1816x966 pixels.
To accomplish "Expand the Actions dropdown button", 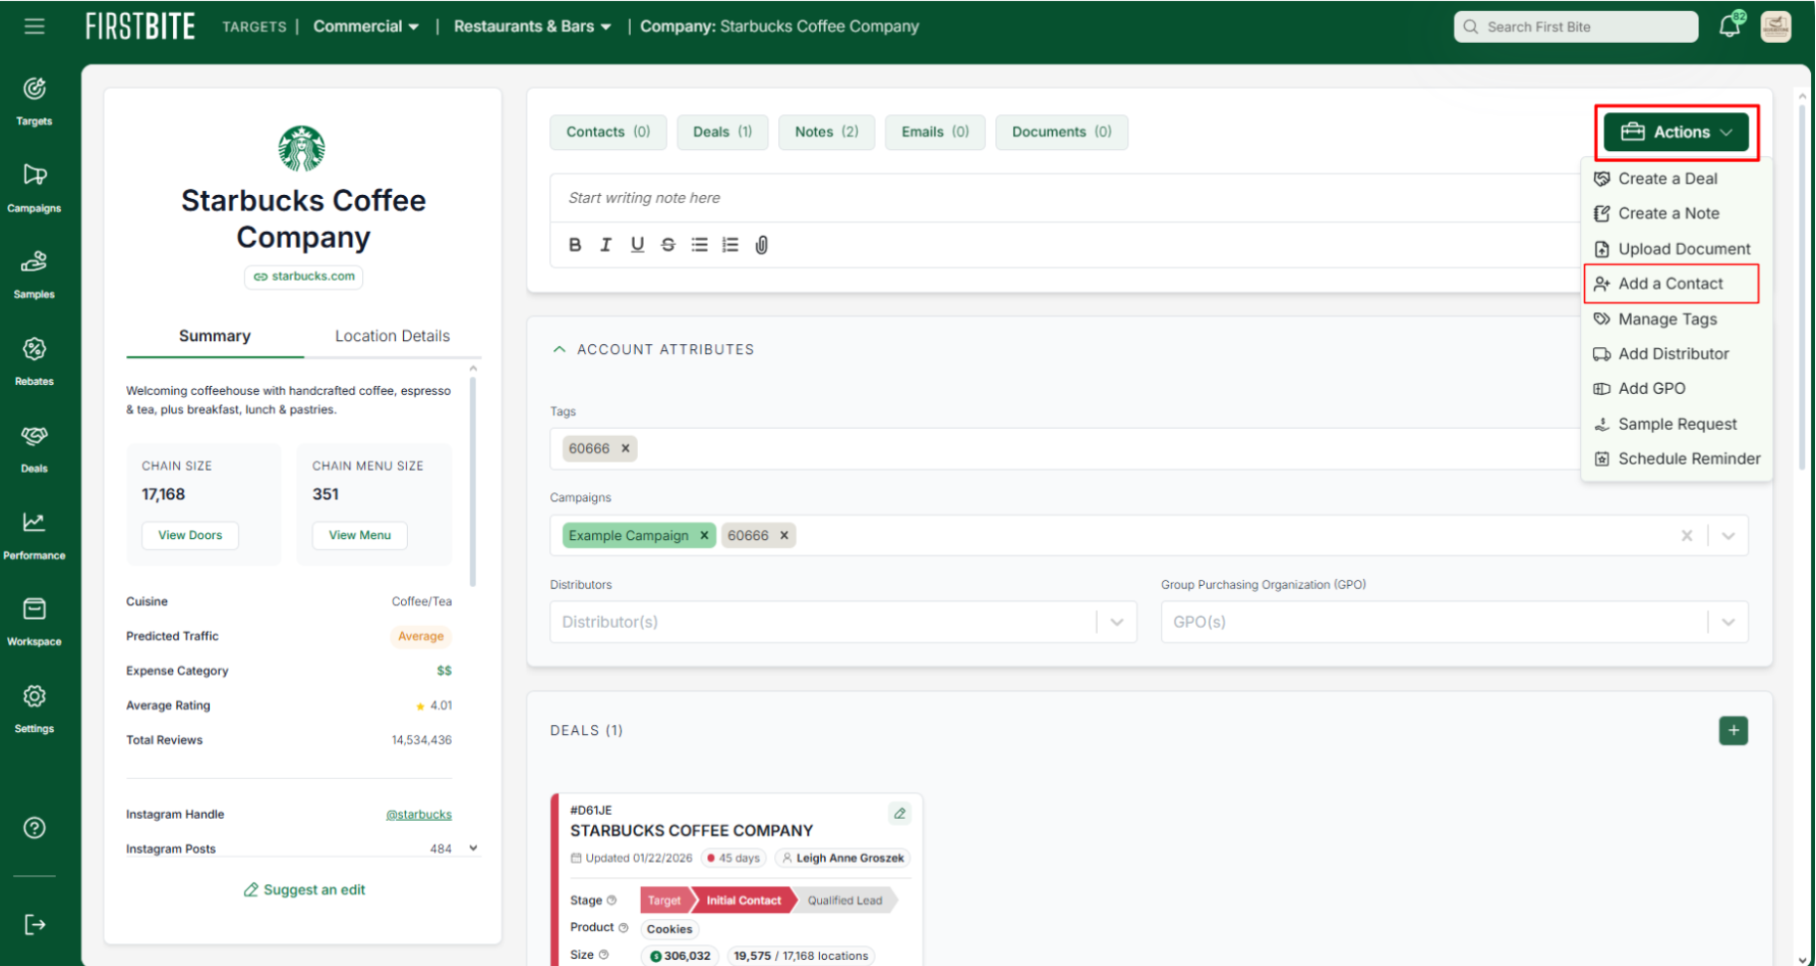I will [1677, 132].
